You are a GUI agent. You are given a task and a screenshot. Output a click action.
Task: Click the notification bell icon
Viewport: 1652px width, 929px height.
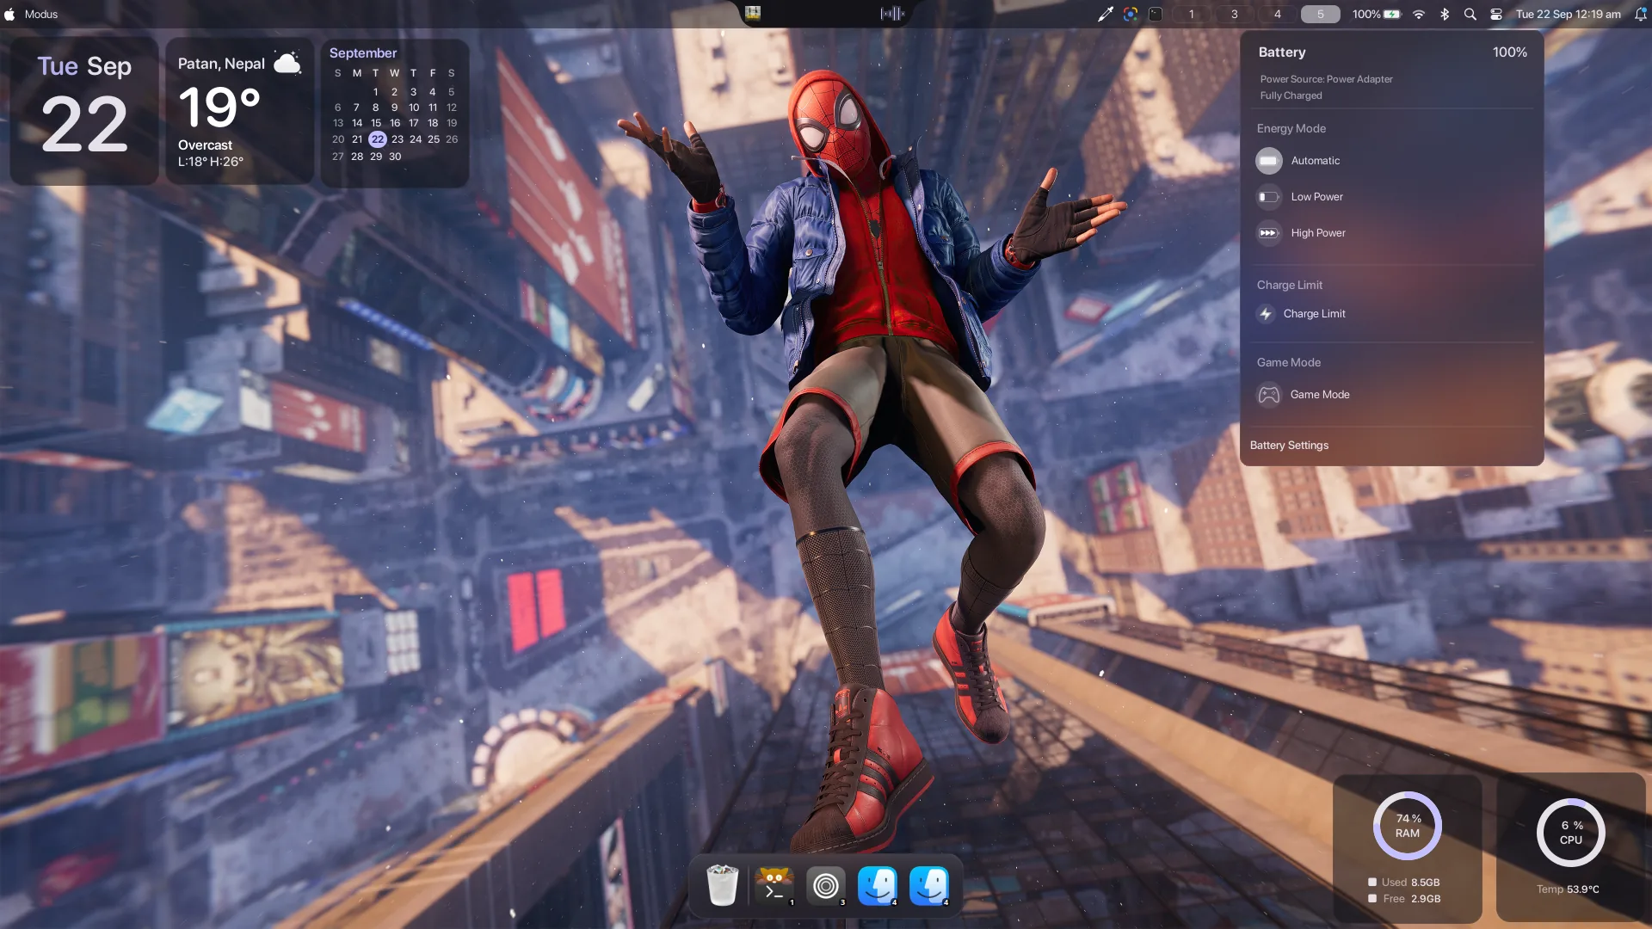pyautogui.click(x=1640, y=14)
